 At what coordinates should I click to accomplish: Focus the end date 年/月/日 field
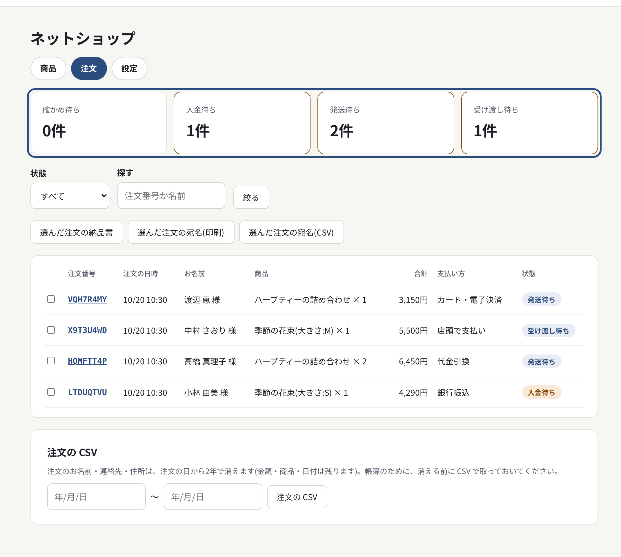[x=213, y=497]
